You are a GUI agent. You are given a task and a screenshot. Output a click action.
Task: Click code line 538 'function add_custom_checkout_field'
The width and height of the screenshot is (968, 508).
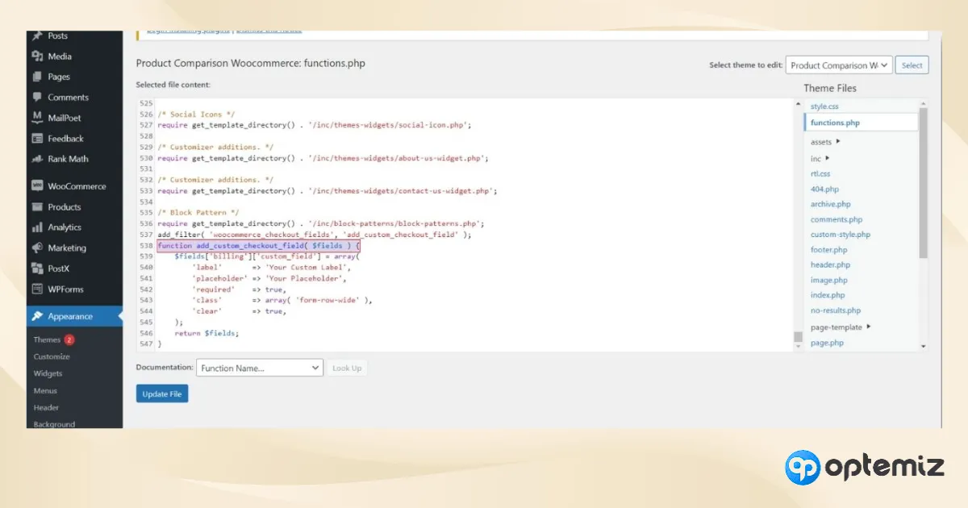point(258,245)
